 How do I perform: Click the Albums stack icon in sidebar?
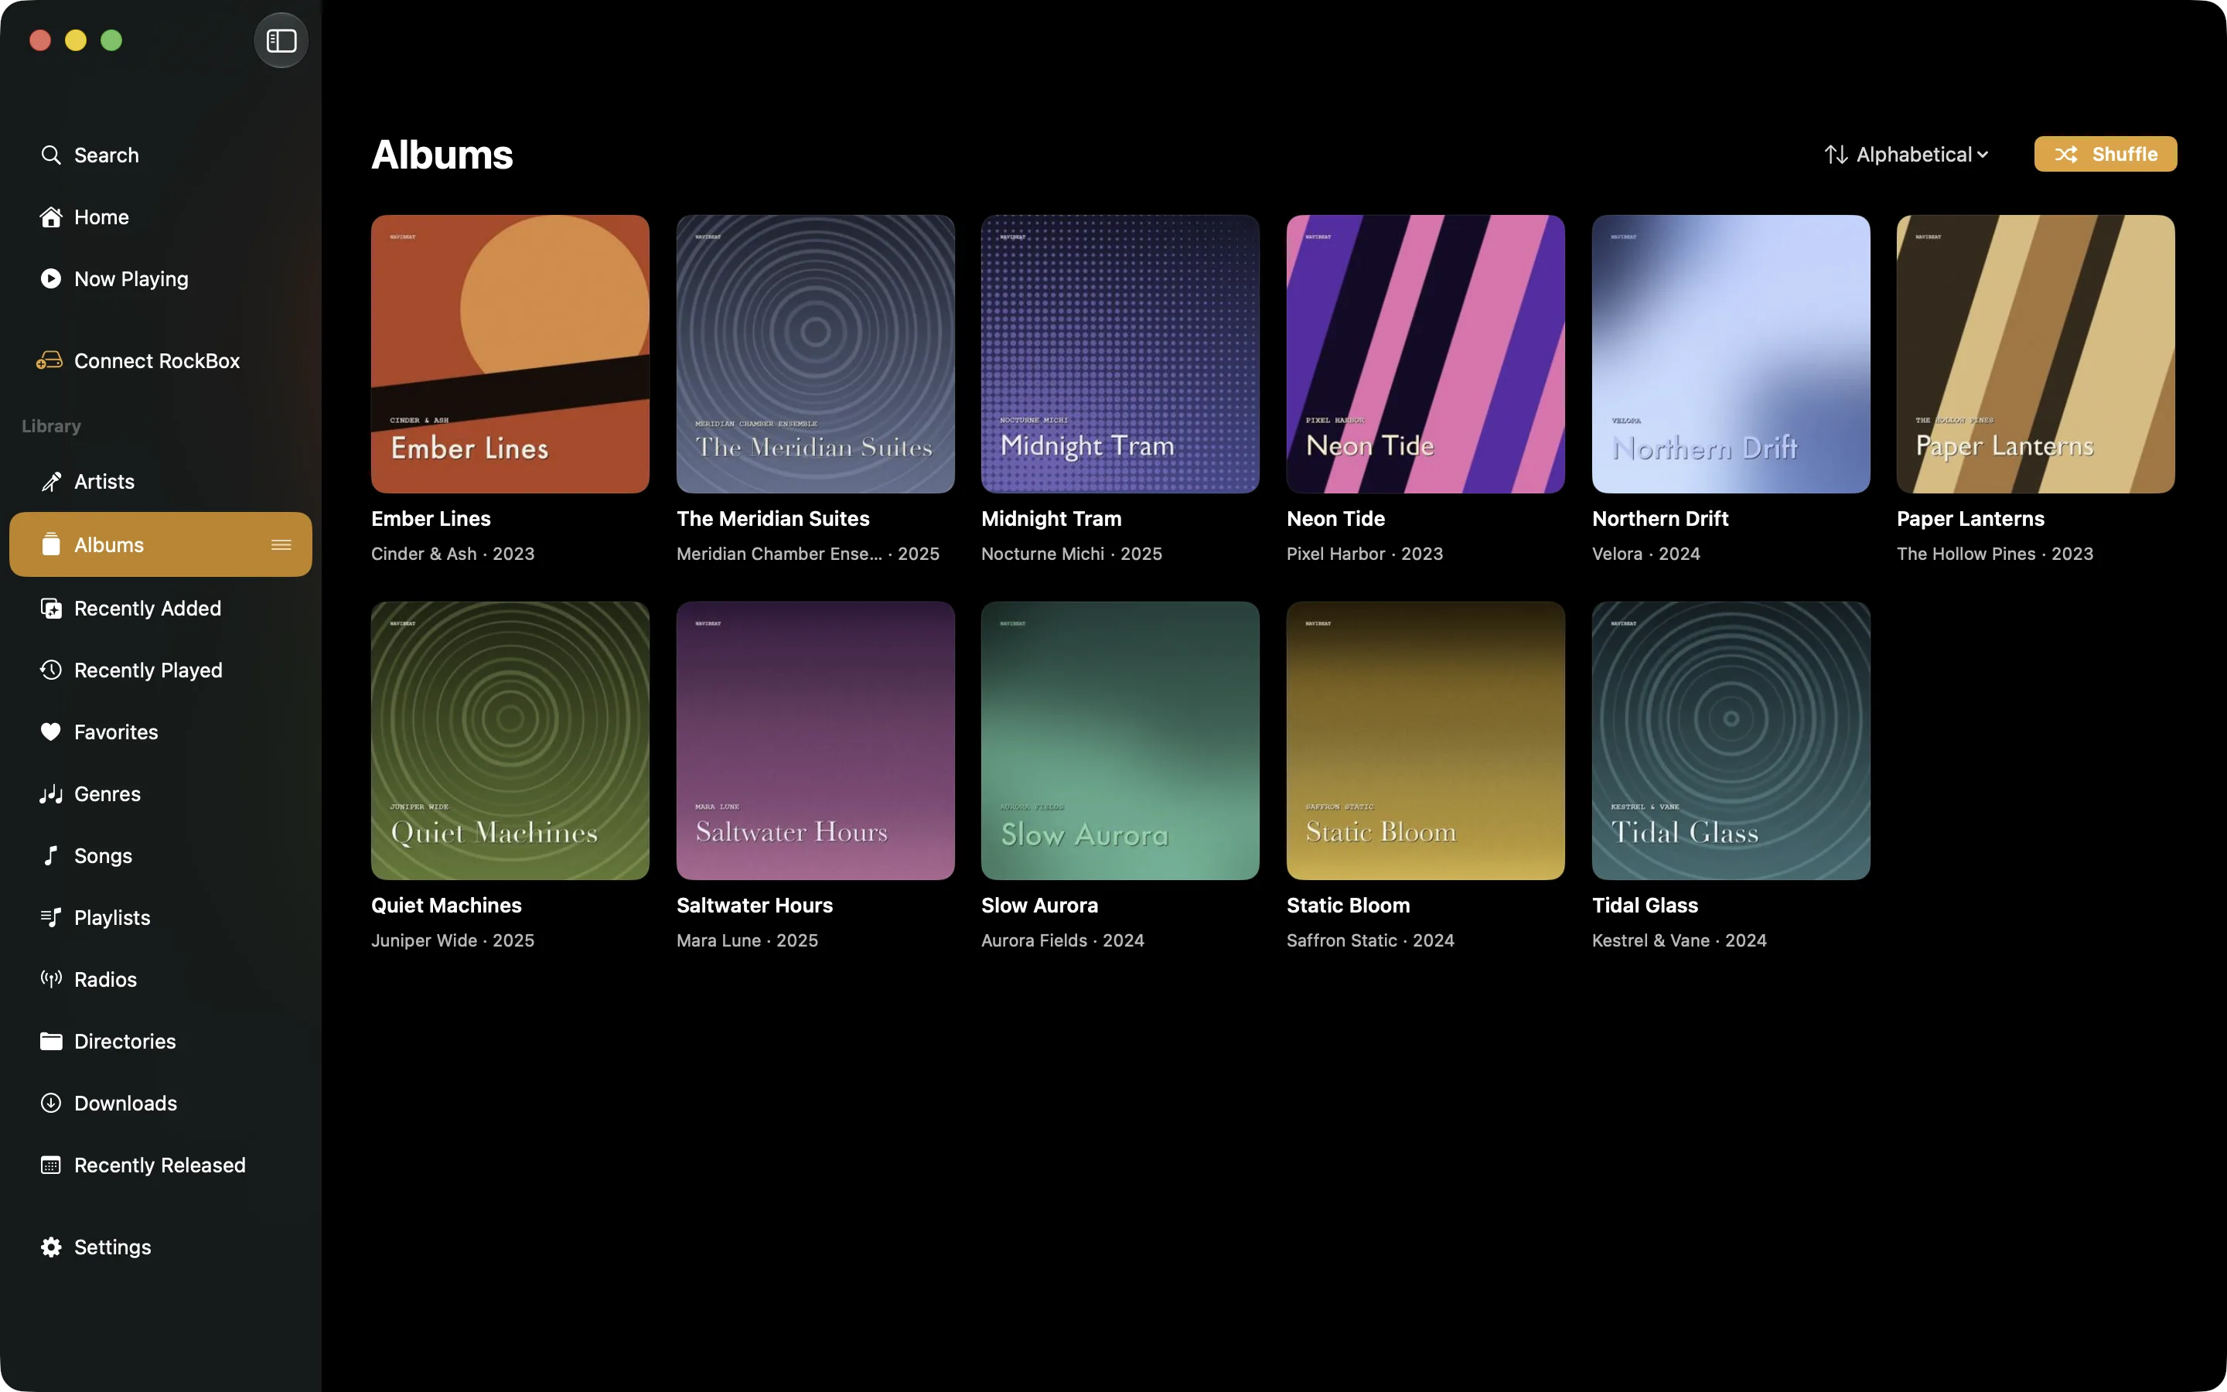pyautogui.click(x=50, y=544)
